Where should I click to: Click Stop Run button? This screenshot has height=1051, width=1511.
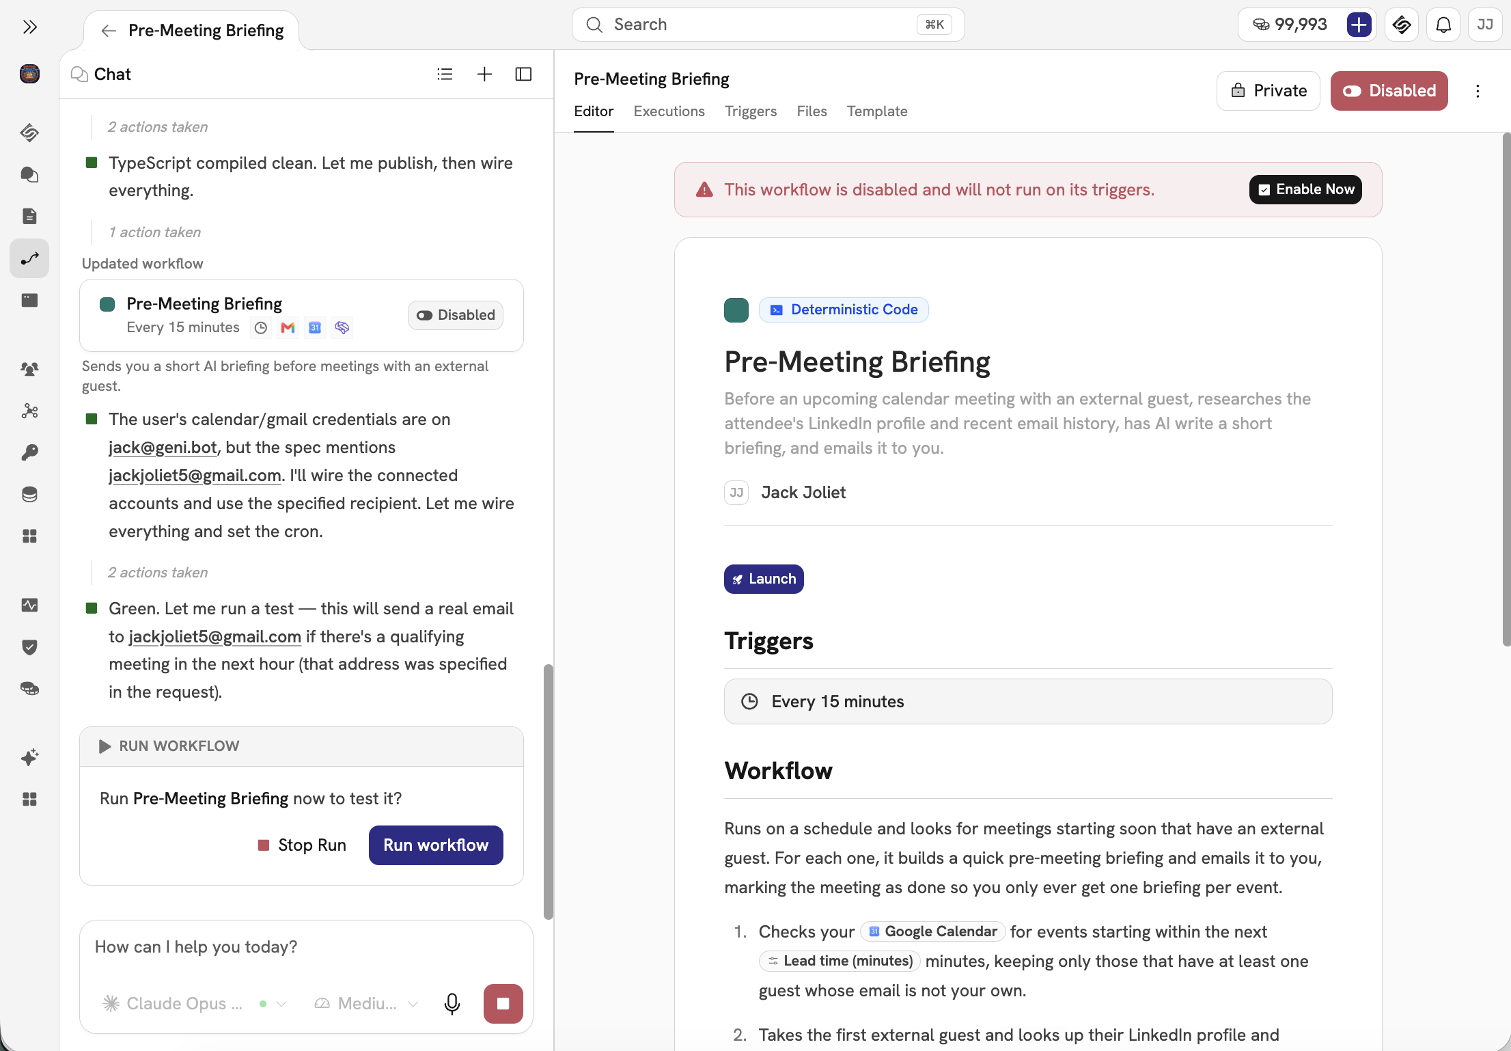302,845
